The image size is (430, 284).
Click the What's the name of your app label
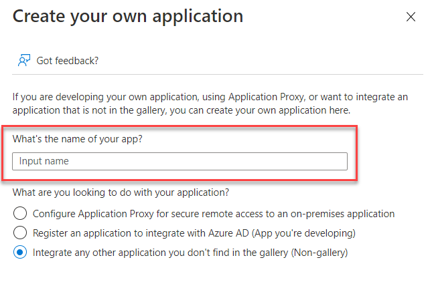point(78,141)
